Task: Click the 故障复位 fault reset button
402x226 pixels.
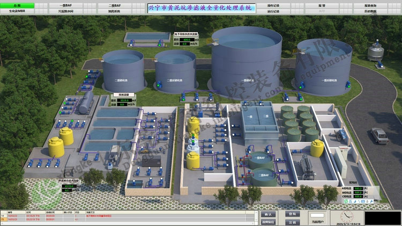Action: [269, 221]
